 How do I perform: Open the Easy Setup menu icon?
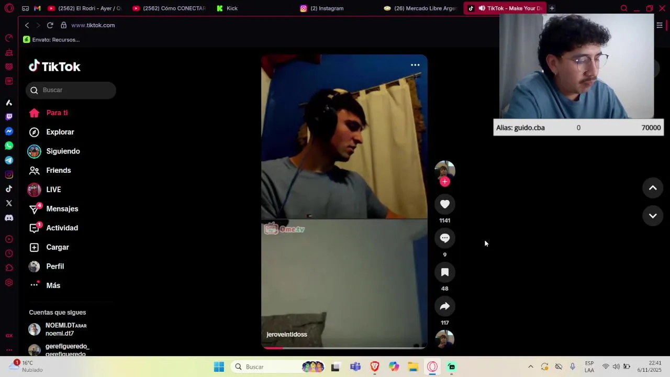coord(660,25)
